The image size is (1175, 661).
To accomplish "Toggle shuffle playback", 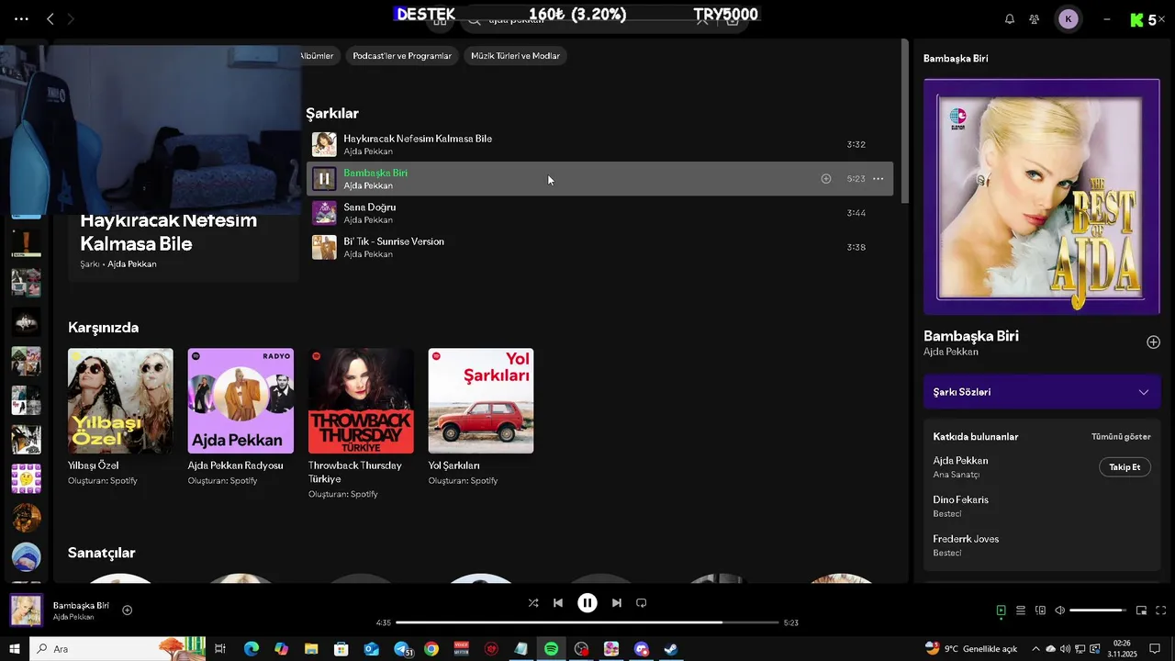I will [533, 603].
